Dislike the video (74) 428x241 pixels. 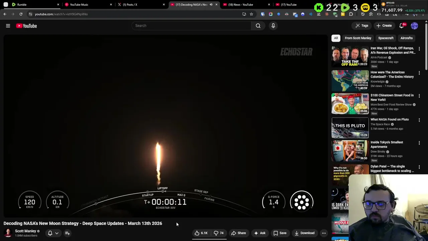[219, 233]
